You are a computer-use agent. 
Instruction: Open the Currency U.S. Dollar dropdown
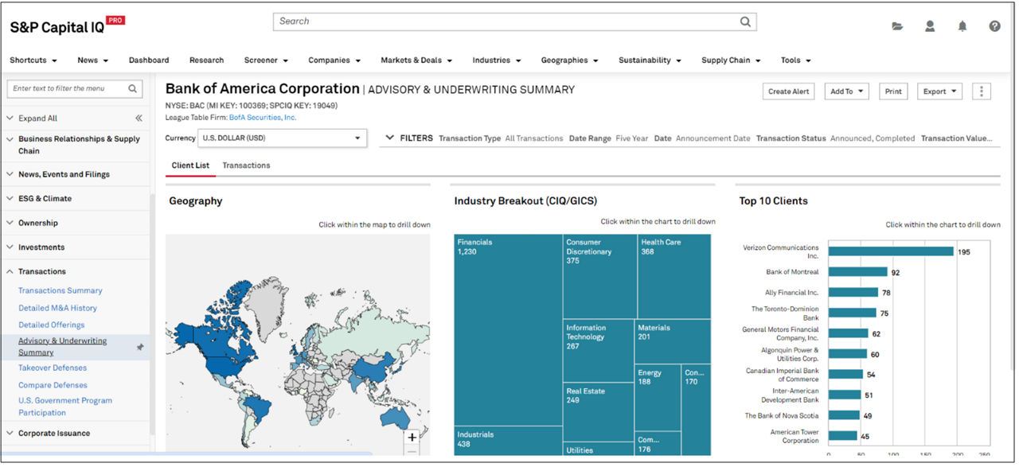pos(283,138)
